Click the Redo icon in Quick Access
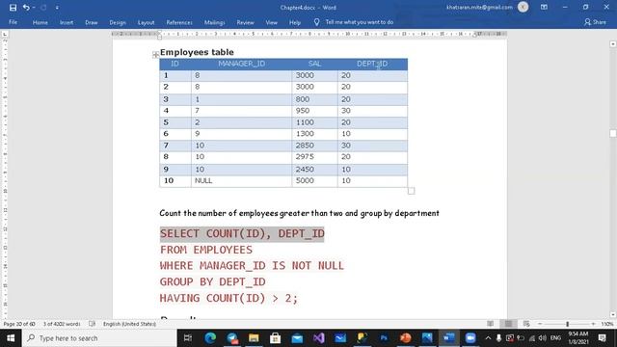This screenshot has height=347, width=617. (x=43, y=8)
